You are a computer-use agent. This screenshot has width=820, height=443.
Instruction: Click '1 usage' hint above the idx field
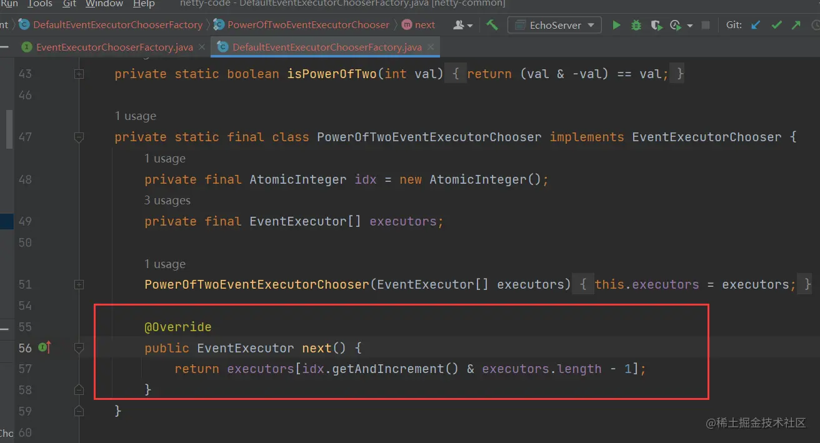coord(165,159)
